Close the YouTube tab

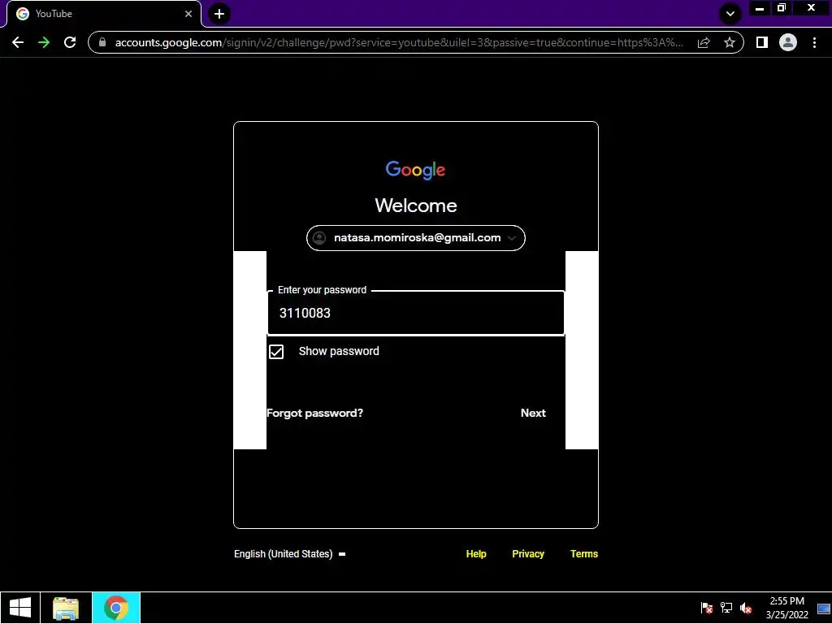188,14
